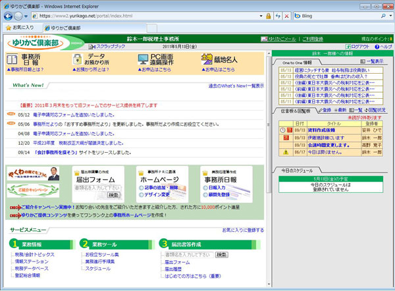Click 検索 button in 届出フォーム card
The width and height of the screenshot is (395, 291).
coord(114,195)
